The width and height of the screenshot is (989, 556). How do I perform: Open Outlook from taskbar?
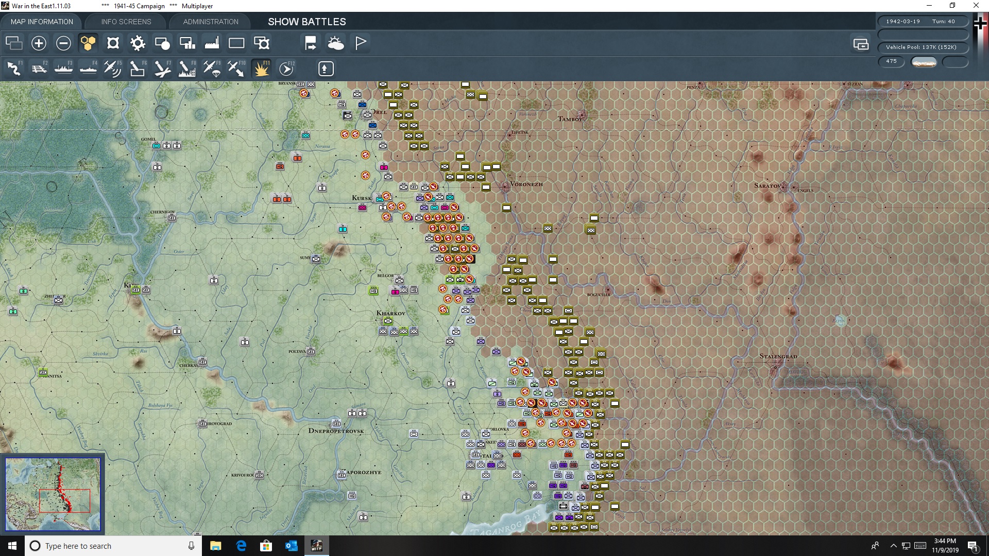291,546
